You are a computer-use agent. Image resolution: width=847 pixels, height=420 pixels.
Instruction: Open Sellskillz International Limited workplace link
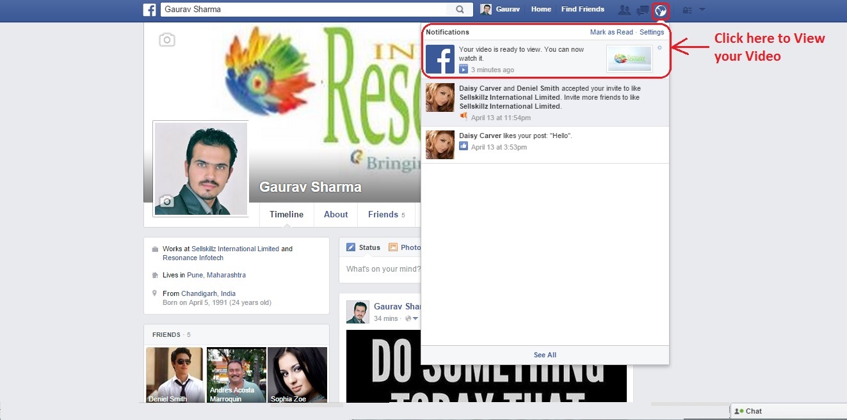pyautogui.click(x=235, y=249)
